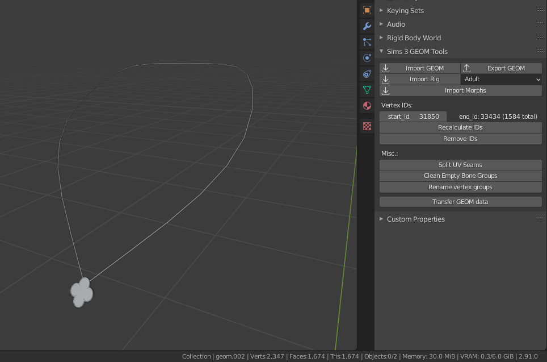547x362 pixels.
Task: Collapse the Sims 3 GEOM Tools panel
Action: tap(417, 52)
